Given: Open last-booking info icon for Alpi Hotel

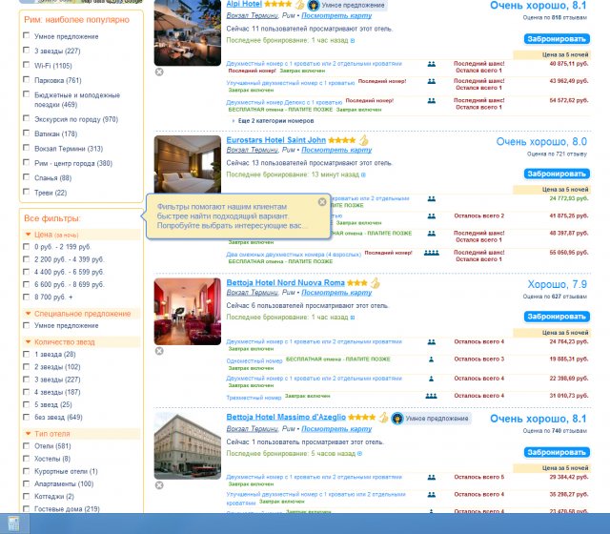Looking at the screenshot, I should pyautogui.click(x=353, y=40).
